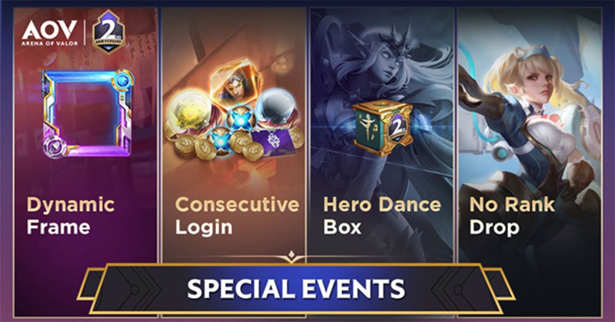Click the right chevron ornament on banner

(454, 289)
